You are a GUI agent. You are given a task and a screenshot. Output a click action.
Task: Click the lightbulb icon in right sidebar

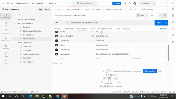tap(173, 42)
